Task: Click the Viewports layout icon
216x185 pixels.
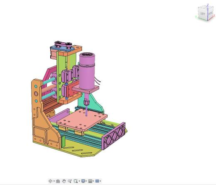Action: 97,181
